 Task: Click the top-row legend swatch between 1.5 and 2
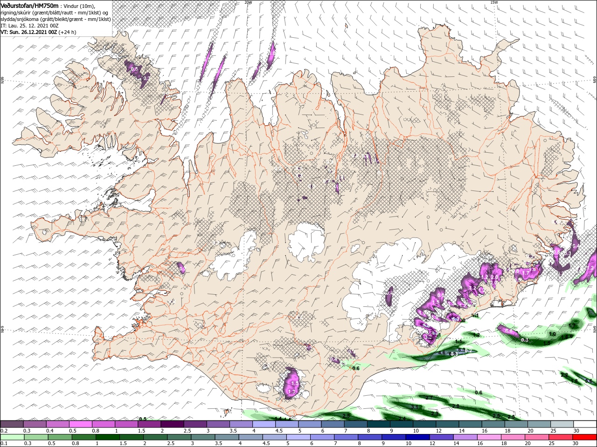tap(150, 424)
